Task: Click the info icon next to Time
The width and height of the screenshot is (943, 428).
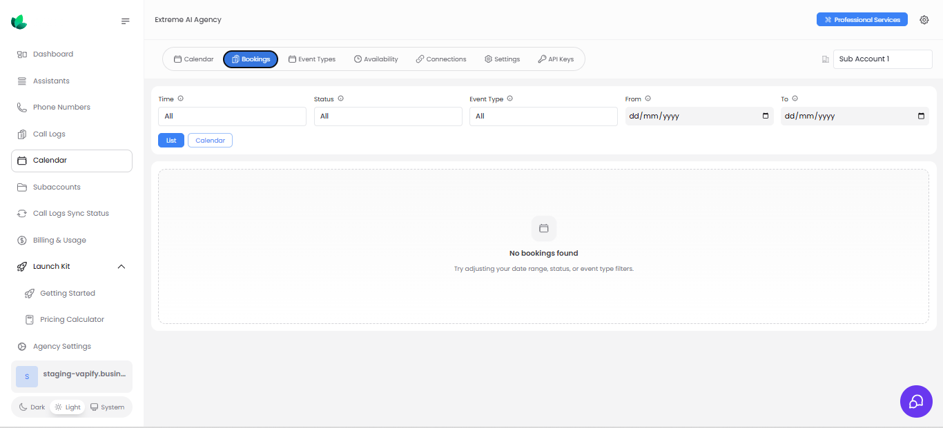Action: pos(181,99)
